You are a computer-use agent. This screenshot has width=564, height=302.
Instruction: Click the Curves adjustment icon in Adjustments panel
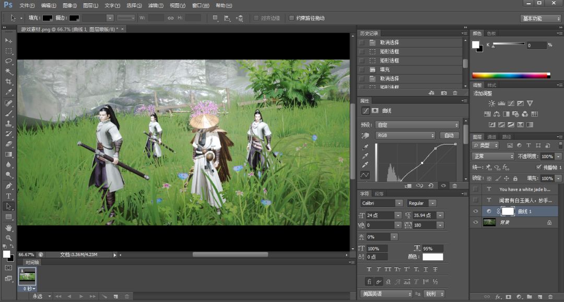(x=511, y=103)
